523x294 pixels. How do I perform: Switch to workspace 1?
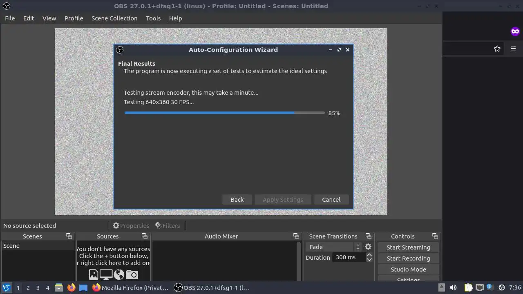click(18, 287)
